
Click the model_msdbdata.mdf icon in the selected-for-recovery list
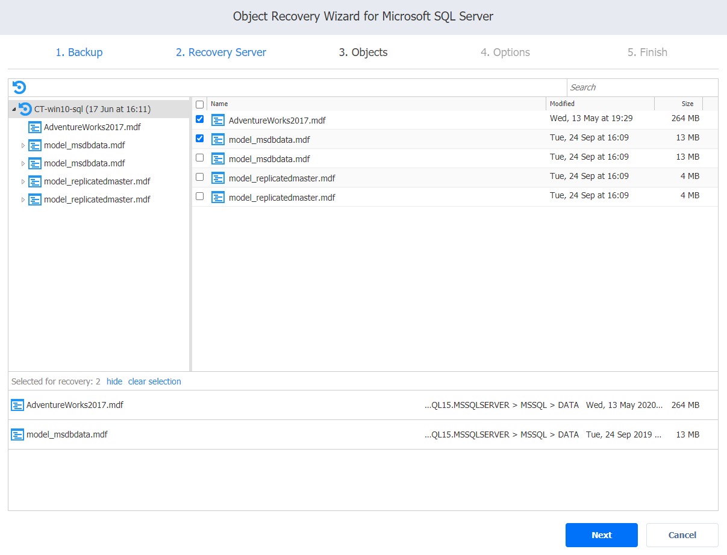(17, 434)
